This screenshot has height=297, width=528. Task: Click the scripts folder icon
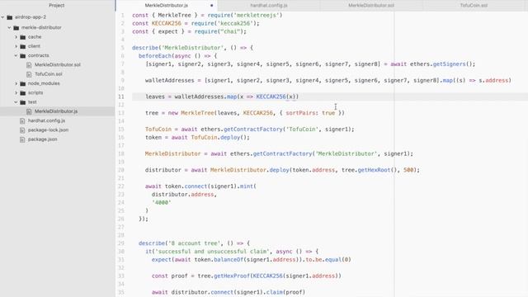pyautogui.click(x=23, y=92)
